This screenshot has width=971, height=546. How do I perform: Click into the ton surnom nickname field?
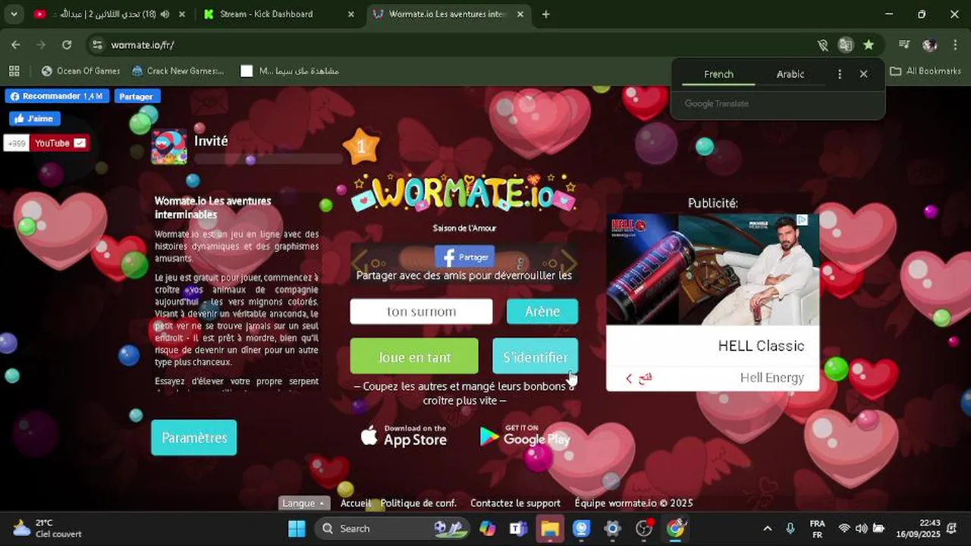pos(421,311)
